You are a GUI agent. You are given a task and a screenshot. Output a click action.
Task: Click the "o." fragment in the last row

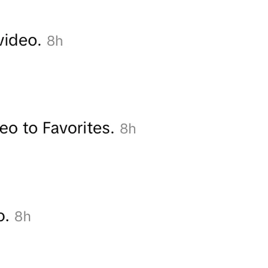coord(4,218)
